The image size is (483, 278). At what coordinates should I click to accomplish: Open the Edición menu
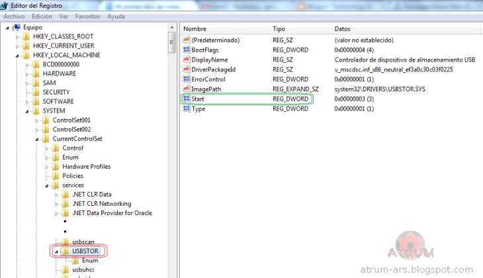click(42, 17)
